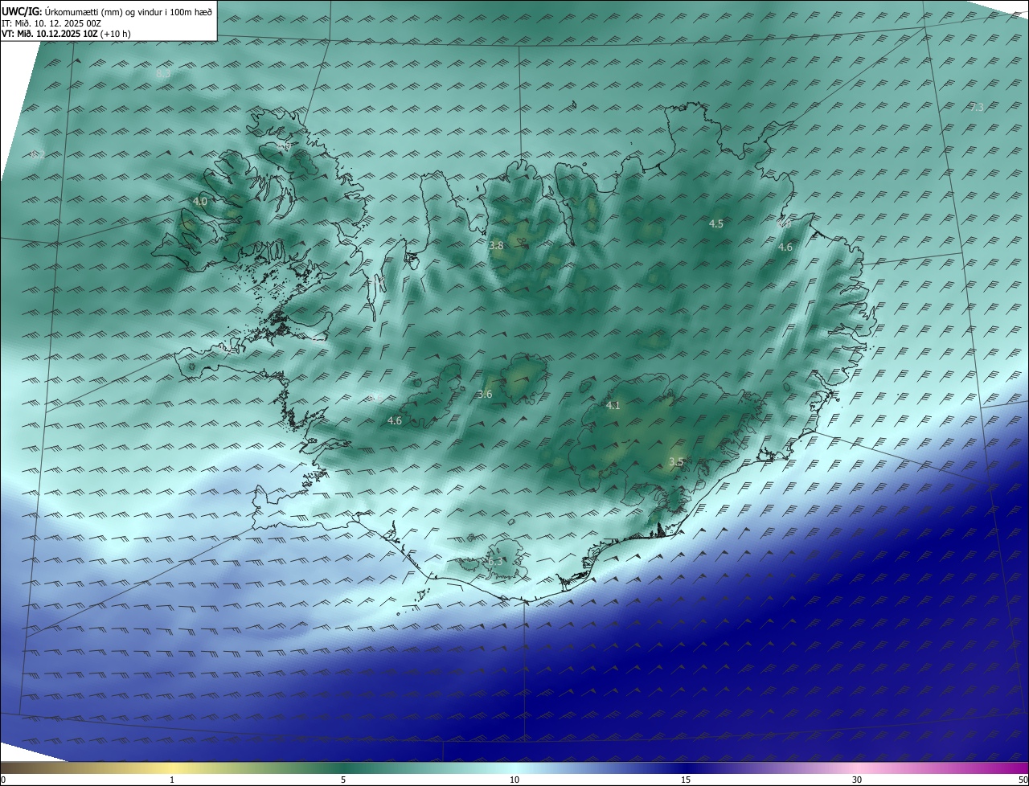The height and width of the screenshot is (786, 1029).
Task: Click the 10 tick on the color scale
Action: coord(514,780)
